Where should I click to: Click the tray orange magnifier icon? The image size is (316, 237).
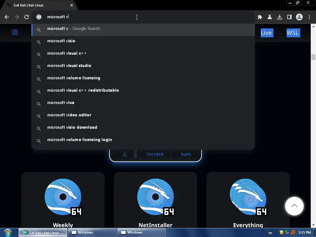[293, 232]
